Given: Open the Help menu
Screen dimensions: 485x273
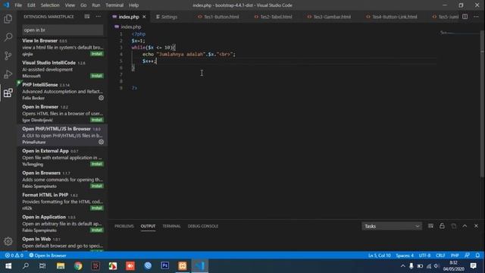Looking at the screenshot, I should click(x=133, y=5).
